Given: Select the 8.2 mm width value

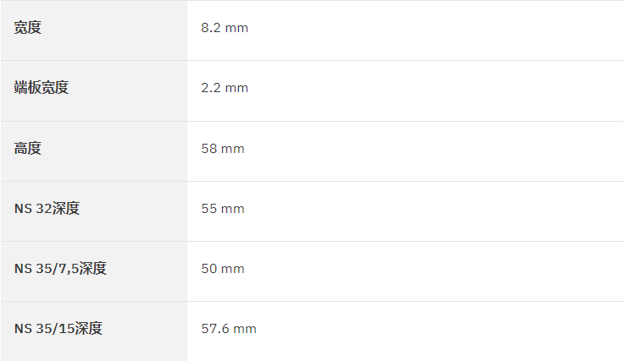Looking at the screenshot, I should [x=225, y=28].
